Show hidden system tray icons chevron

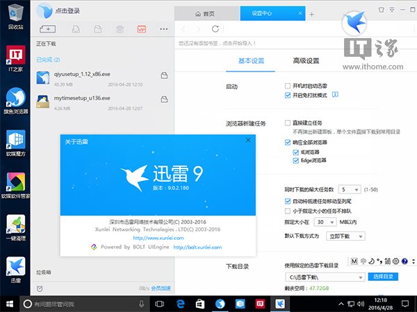[x=341, y=304]
